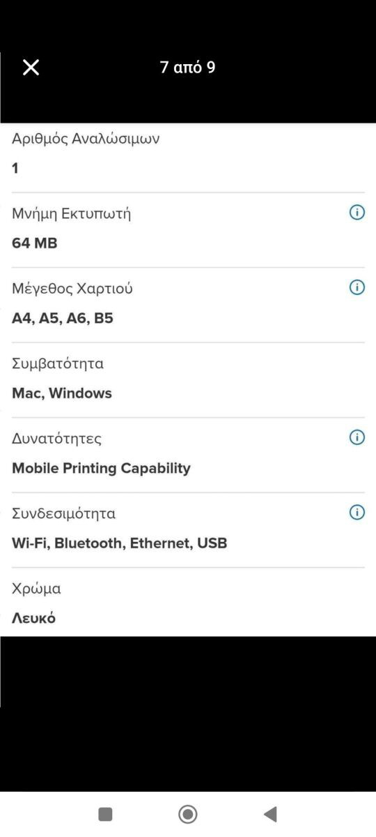Select the Αριθμός Αναλώσιμων label
The width and height of the screenshot is (376, 837).
click(x=86, y=139)
